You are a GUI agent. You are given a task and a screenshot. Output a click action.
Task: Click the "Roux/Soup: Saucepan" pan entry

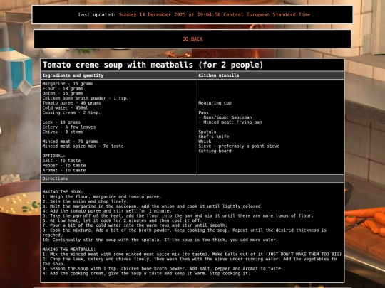click(x=225, y=117)
